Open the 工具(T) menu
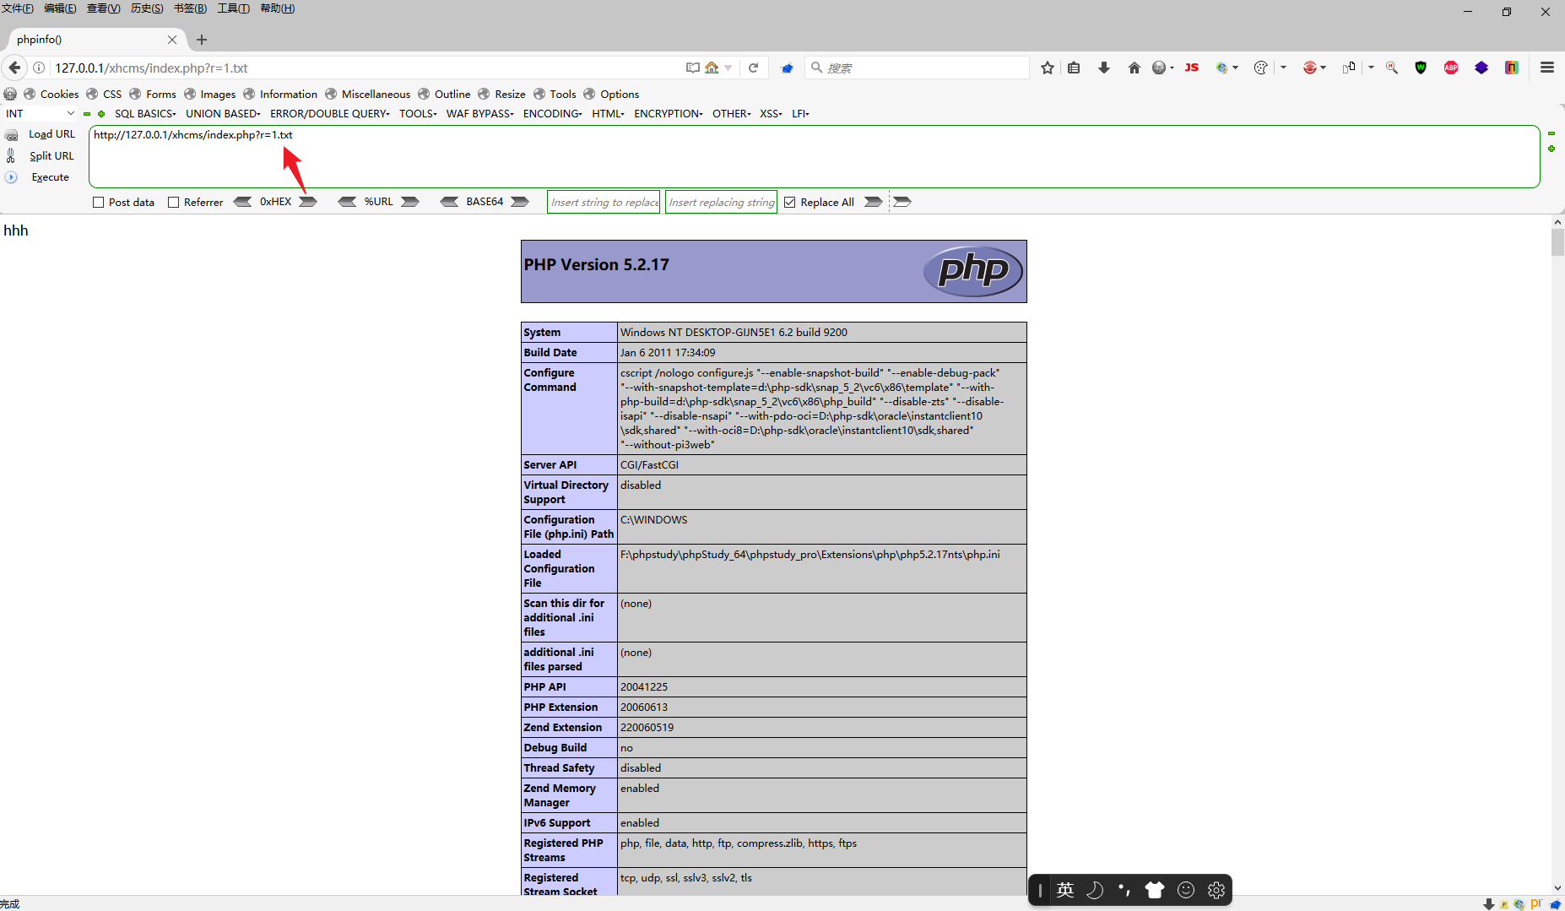This screenshot has height=911, width=1565. coord(234,8)
